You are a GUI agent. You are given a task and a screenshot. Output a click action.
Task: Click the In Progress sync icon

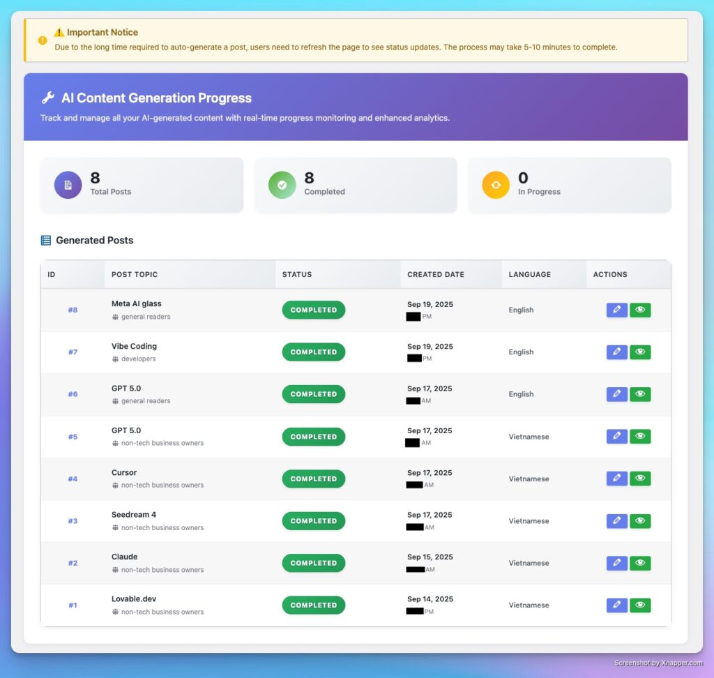[496, 185]
